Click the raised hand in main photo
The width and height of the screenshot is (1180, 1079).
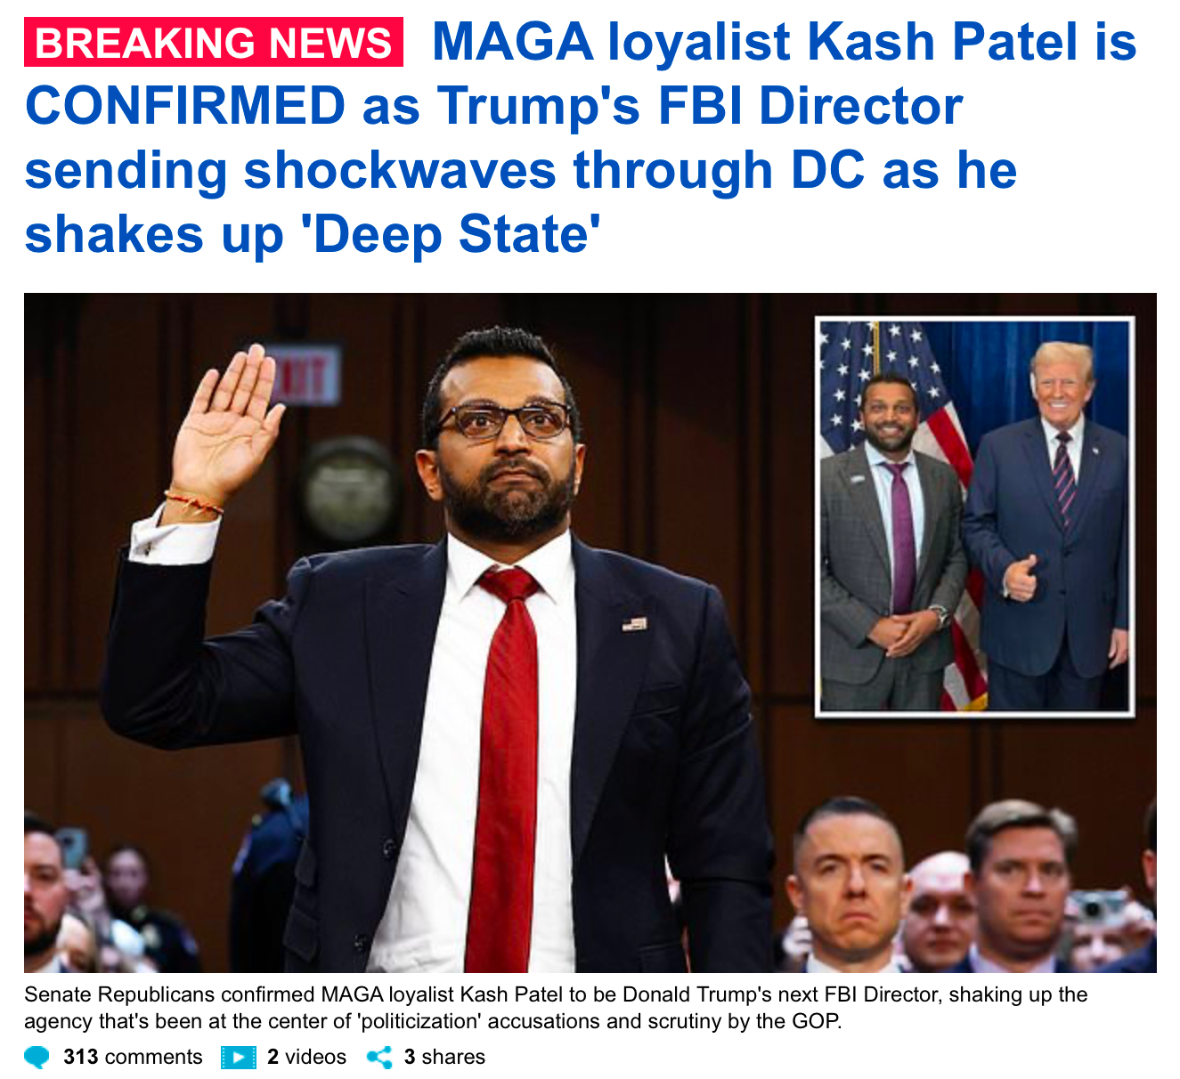point(225,426)
